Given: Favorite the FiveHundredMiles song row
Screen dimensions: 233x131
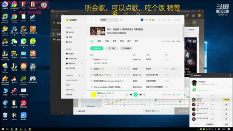Looking at the screenshot, I should (92, 87).
